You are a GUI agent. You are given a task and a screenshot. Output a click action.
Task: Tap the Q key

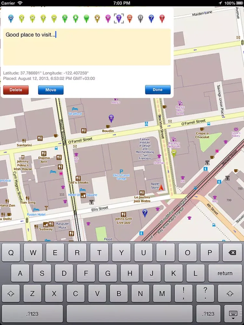click(11, 253)
